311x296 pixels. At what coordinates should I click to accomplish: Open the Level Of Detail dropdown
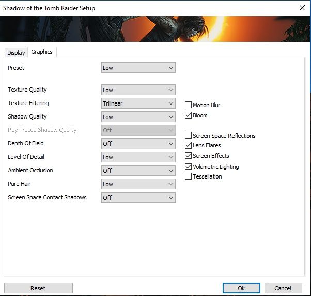(138, 157)
